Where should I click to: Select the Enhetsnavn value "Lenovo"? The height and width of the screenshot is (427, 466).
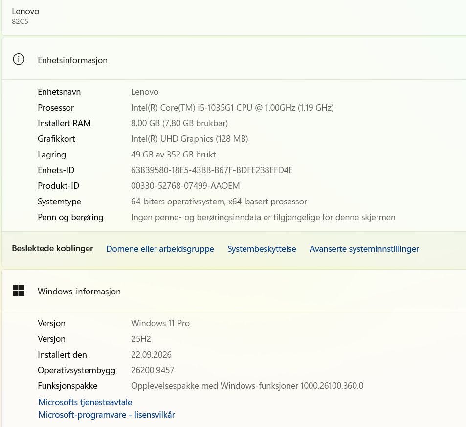[145, 92]
